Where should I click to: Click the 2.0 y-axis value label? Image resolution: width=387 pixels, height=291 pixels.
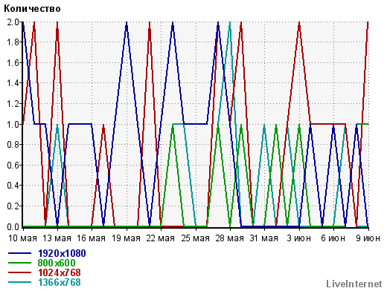13,22
